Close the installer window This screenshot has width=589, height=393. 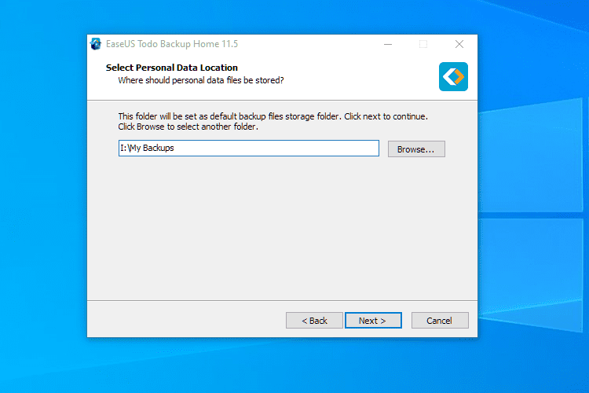(x=459, y=44)
